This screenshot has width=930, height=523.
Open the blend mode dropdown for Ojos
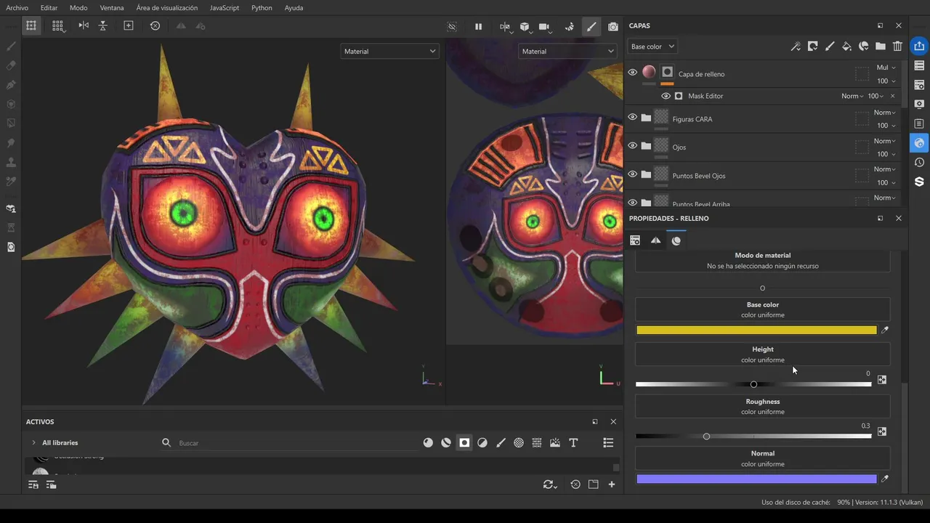click(885, 141)
